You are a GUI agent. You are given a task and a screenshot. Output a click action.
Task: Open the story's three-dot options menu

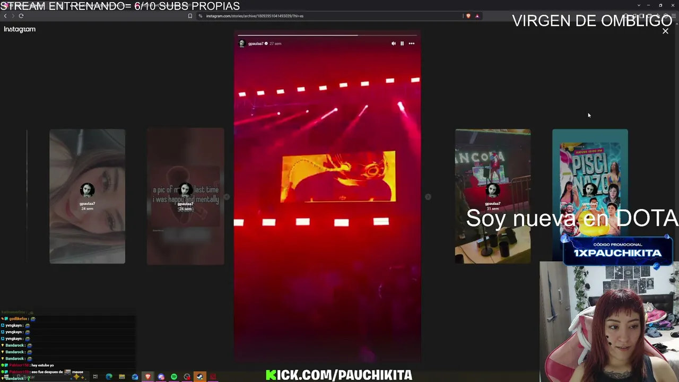[411, 44]
